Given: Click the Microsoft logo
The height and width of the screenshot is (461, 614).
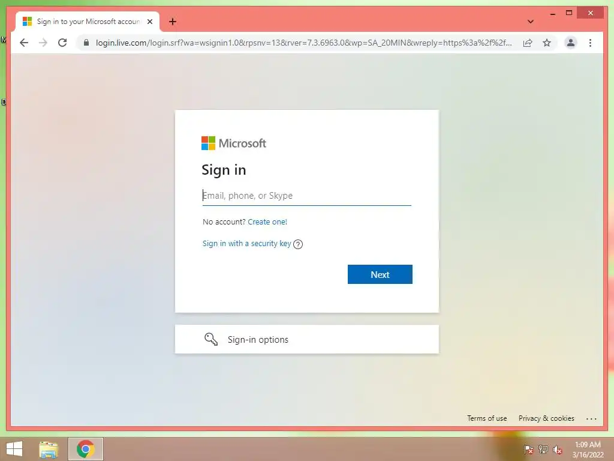Looking at the screenshot, I should click(x=234, y=143).
